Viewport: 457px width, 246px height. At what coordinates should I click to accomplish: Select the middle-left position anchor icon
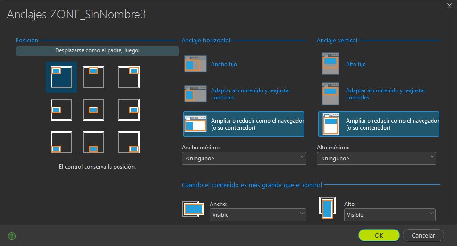click(61, 110)
